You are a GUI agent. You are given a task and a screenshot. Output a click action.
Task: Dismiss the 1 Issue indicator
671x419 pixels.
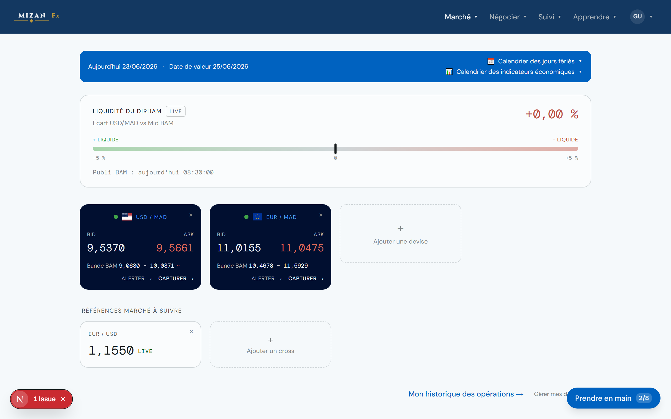(63, 399)
